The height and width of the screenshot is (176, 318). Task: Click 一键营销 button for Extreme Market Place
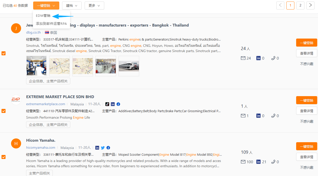click(x=307, y=100)
